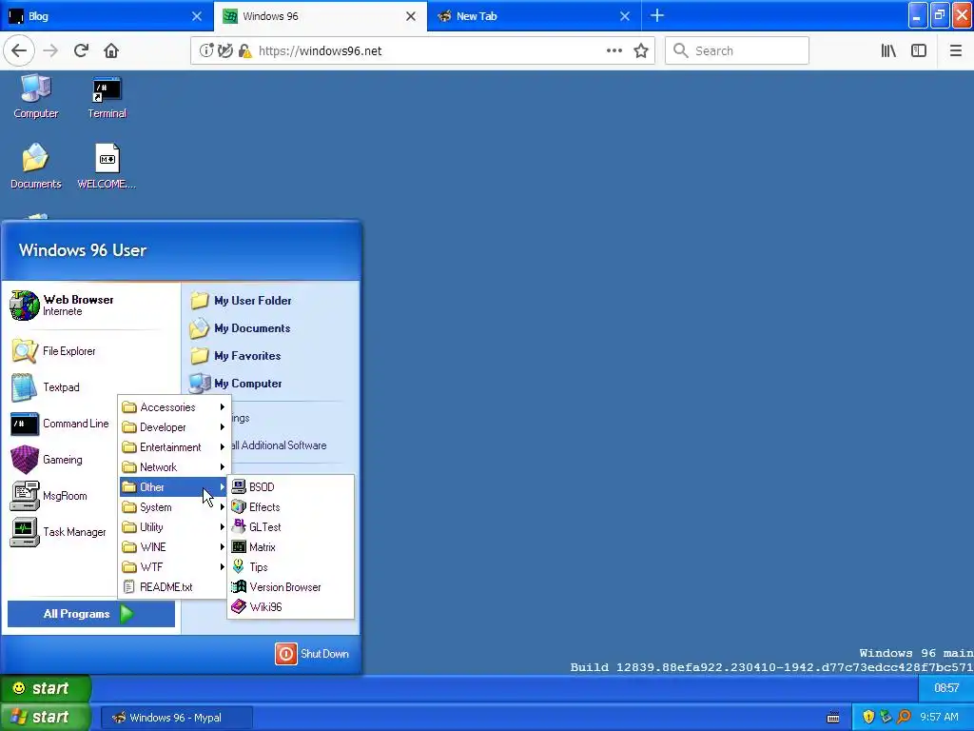Screen dimensions: 974x731
Task: Click the security shield tray icon
Action: pos(868,718)
